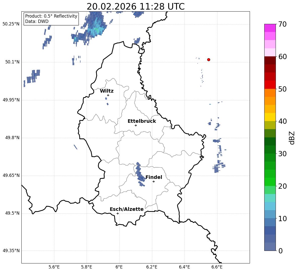The image size is (298, 272).
Task: Click the Wiltz station cross marker
Action: 108,95
